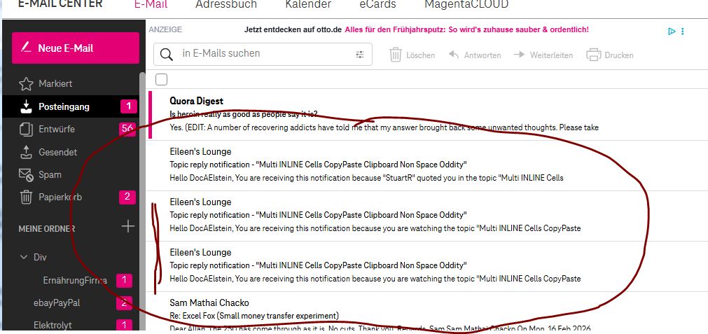
Task: Click the magnifier search icon
Action: [166, 55]
